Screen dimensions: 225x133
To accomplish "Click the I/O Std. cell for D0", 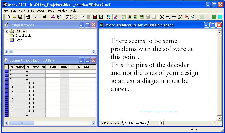I will 82,83.
